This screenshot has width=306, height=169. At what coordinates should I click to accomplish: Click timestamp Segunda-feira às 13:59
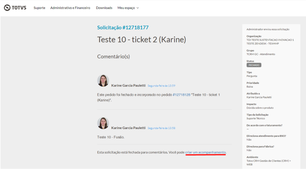coord(161,86)
